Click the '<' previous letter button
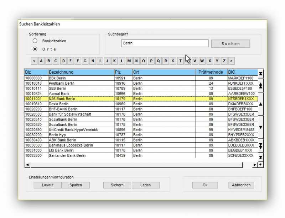The width and height of the screenshot is (285, 218). click(34, 61)
